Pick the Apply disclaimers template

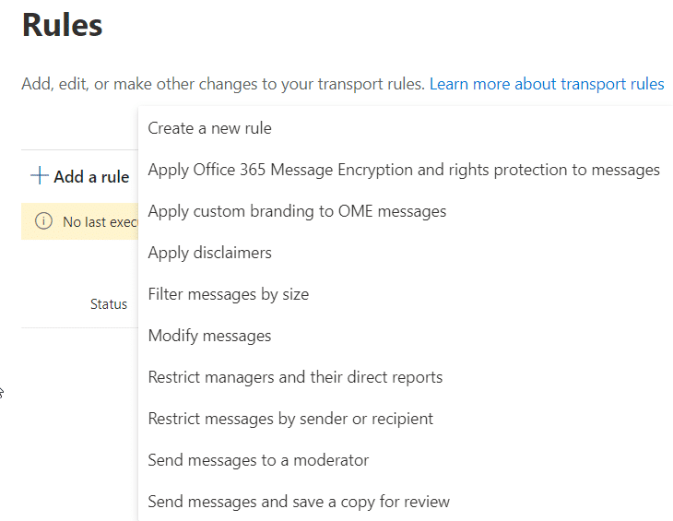pyautogui.click(x=209, y=253)
